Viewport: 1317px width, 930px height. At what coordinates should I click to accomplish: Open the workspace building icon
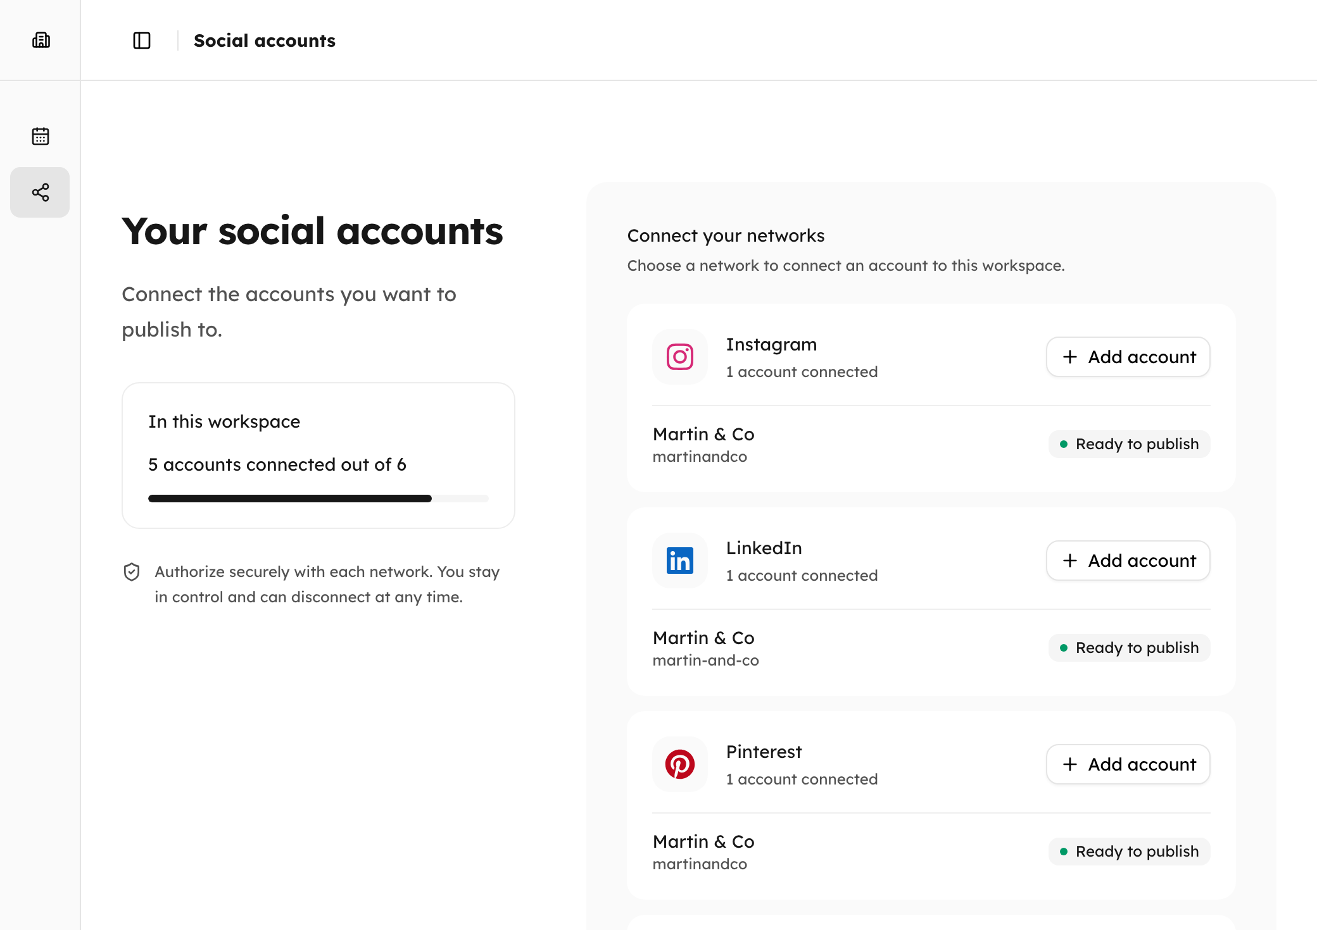(x=41, y=40)
